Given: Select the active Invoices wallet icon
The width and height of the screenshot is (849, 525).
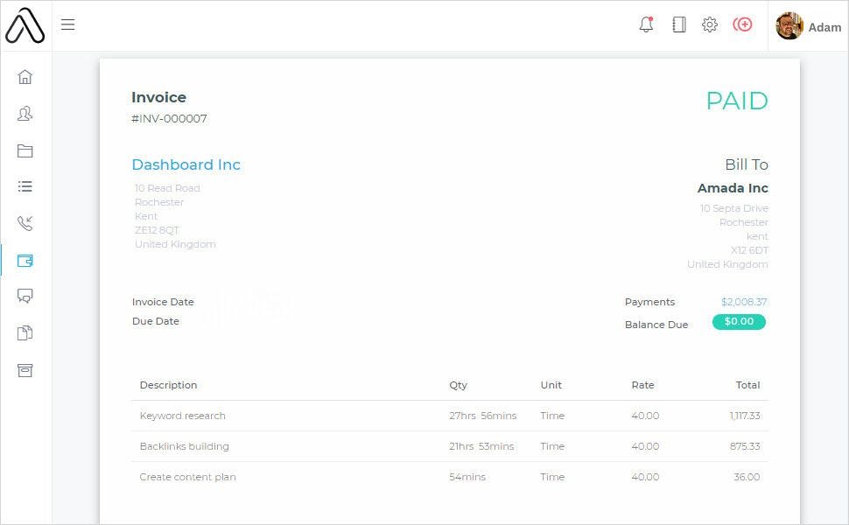Looking at the screenshot, I should pyautogui.click(x=25, y=260).
